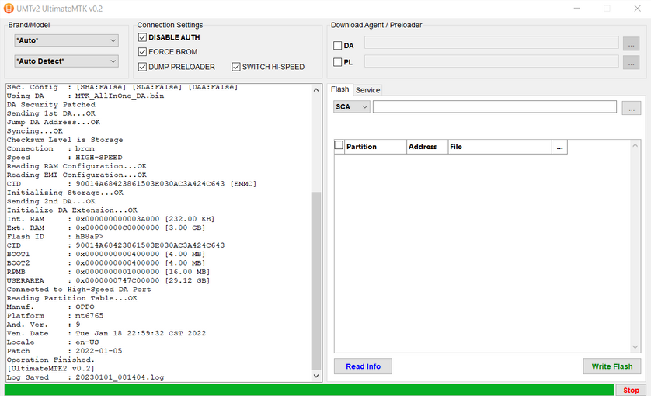Click 'Connected to High-Speed DA Port' line
The height and width of the screenshot is (396, 651).
click(x=79, y=290)
